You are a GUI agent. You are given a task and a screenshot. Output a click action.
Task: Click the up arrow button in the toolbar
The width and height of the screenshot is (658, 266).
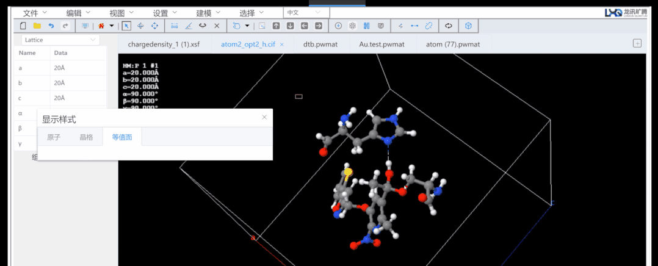276,26
